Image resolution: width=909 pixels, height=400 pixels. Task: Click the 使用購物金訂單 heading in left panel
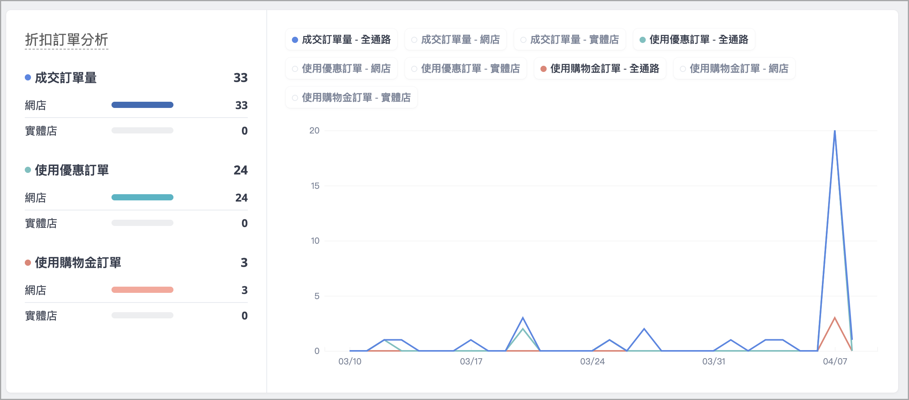[78, 263]
